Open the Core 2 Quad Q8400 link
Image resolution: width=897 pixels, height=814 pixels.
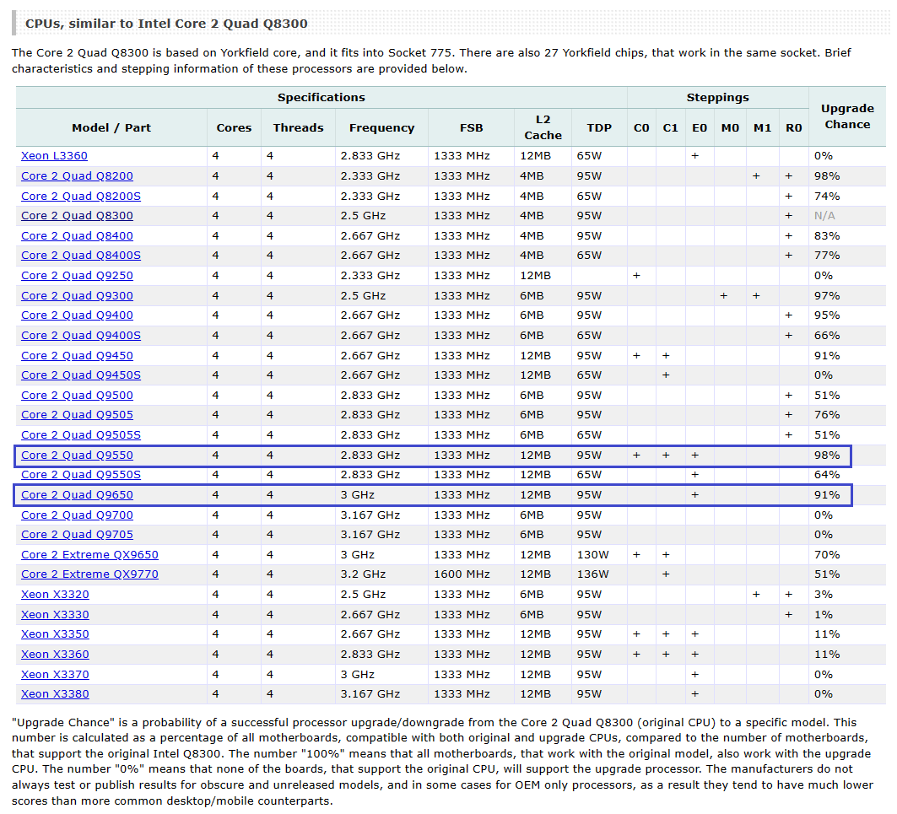pyautogui.click(x=78, y=235)
